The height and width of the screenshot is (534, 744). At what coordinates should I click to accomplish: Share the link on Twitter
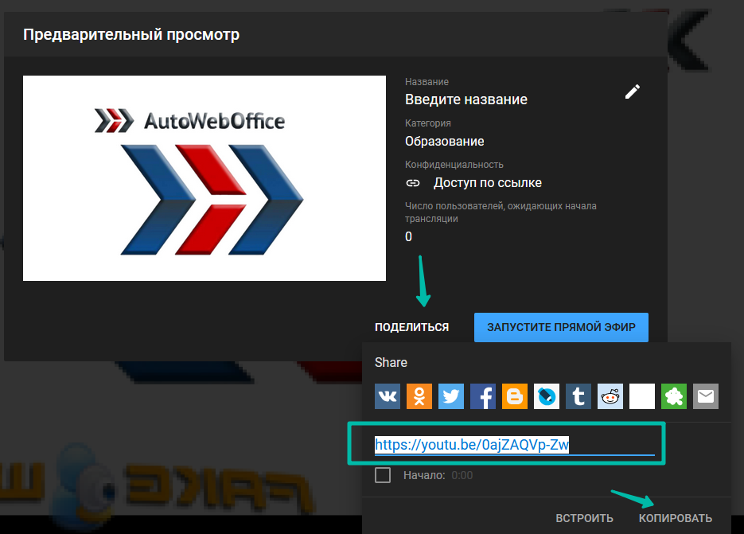point(451,396)
